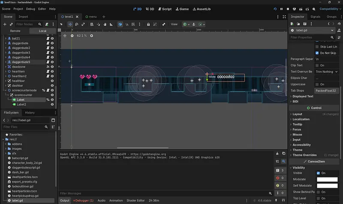Select the Move tool in the canvas toolbar
The height and width of the screenshot is (204, 343).
pos(71,24)
